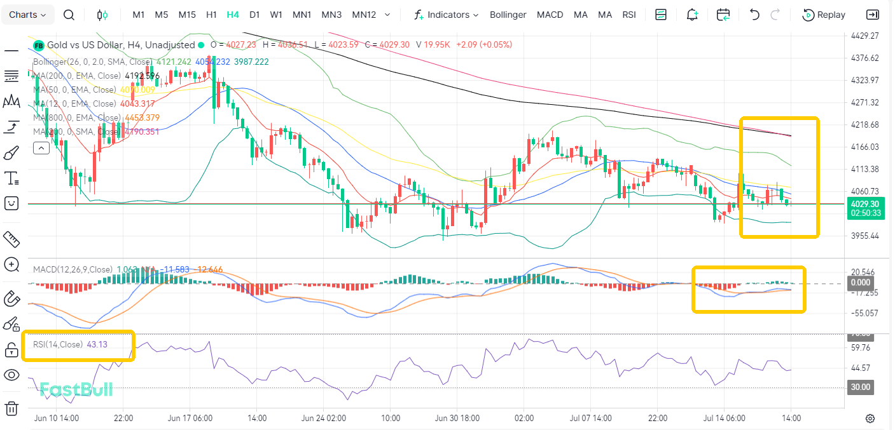Click the MACD 0.000 axis label

[861, 283]
